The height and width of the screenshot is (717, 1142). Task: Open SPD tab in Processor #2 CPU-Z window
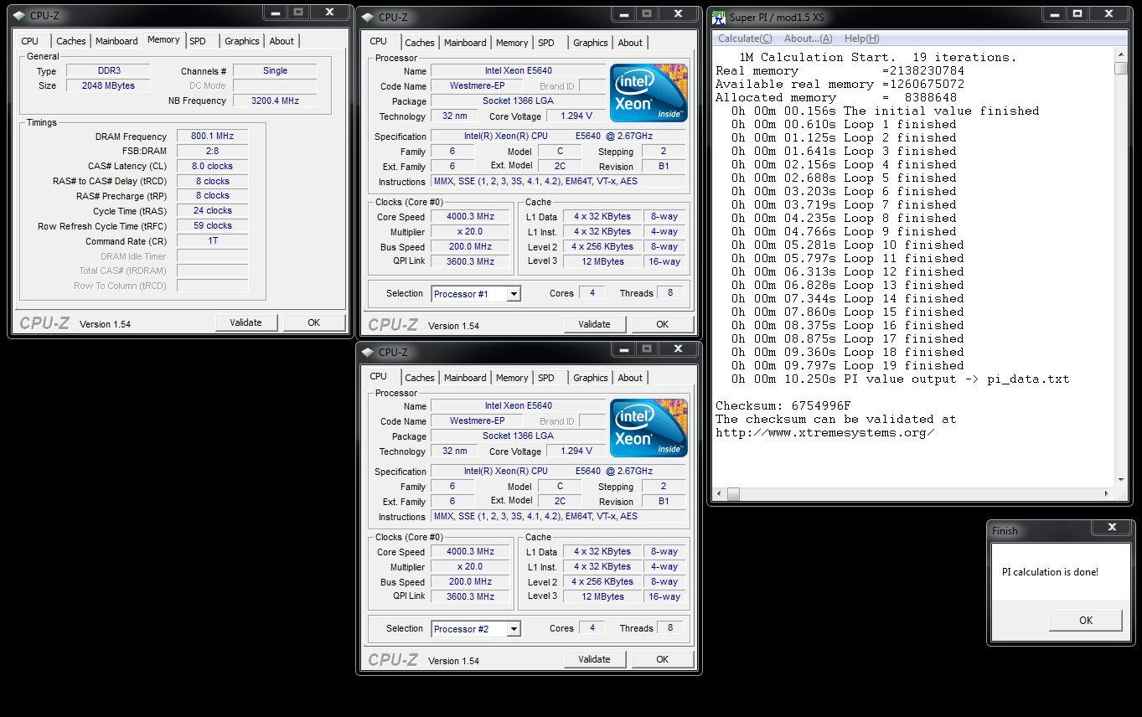tap(546, 378)
